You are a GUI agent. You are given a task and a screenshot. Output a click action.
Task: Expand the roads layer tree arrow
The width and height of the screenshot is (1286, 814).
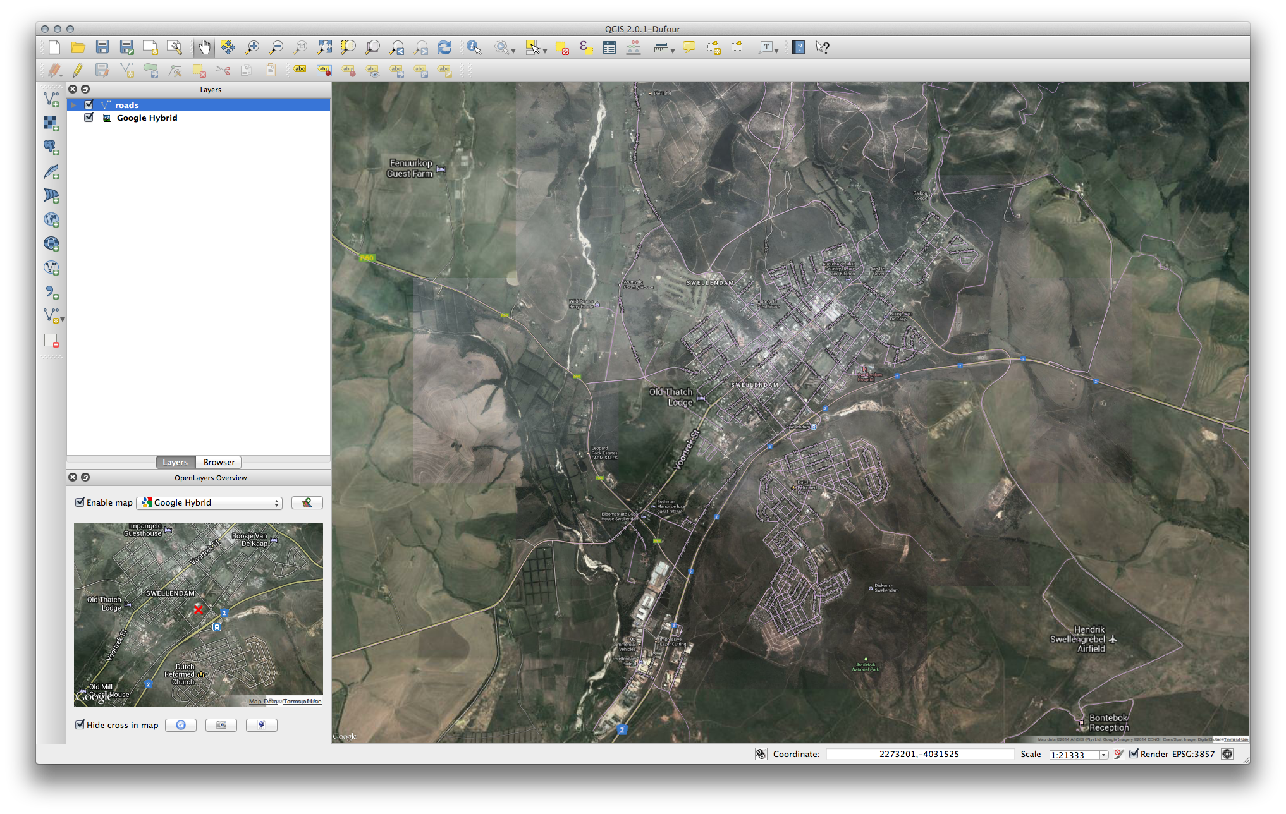click(x=74, y=105)
